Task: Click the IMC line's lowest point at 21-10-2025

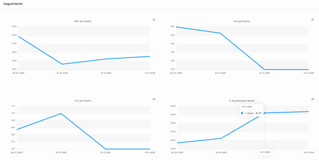Action: pos(62,64)
